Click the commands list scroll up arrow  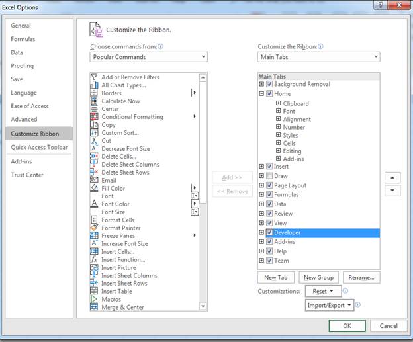click(203, 77)
